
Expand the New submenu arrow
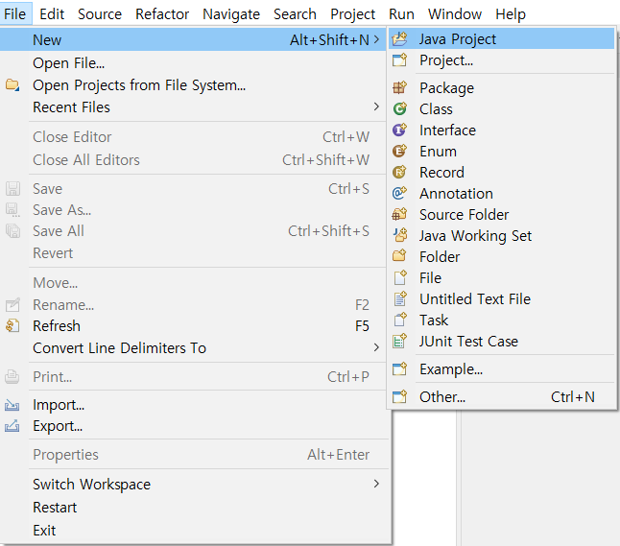click(x=376, y=39)
